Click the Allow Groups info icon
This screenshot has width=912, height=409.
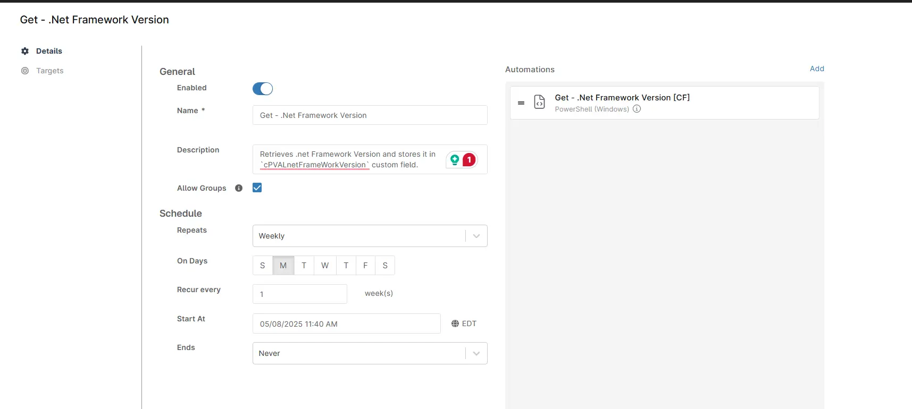[x=239, y=188]
